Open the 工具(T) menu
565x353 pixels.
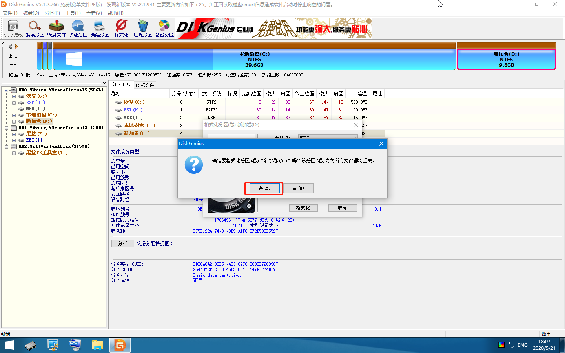coord(73,13)
